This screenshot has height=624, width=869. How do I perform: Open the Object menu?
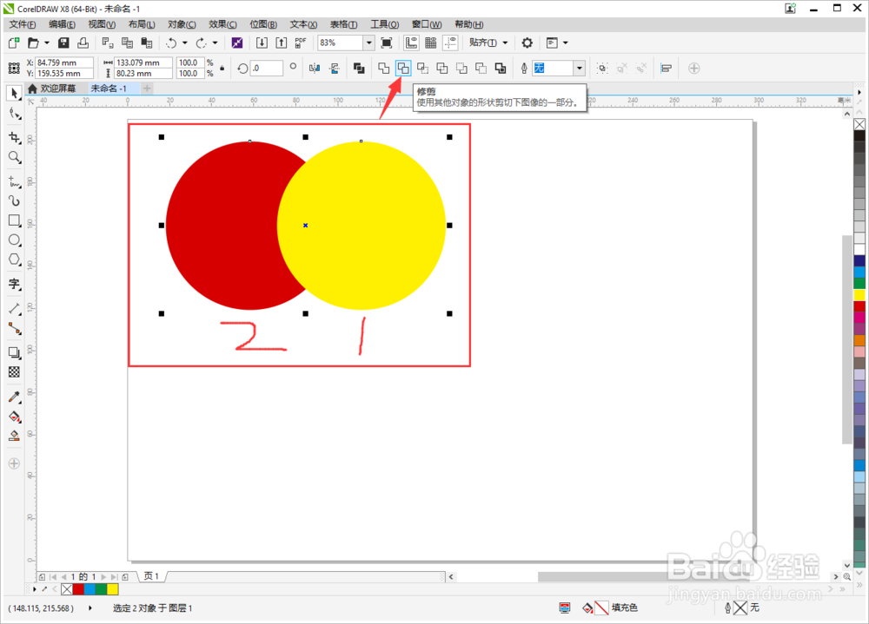coord(182,24)
